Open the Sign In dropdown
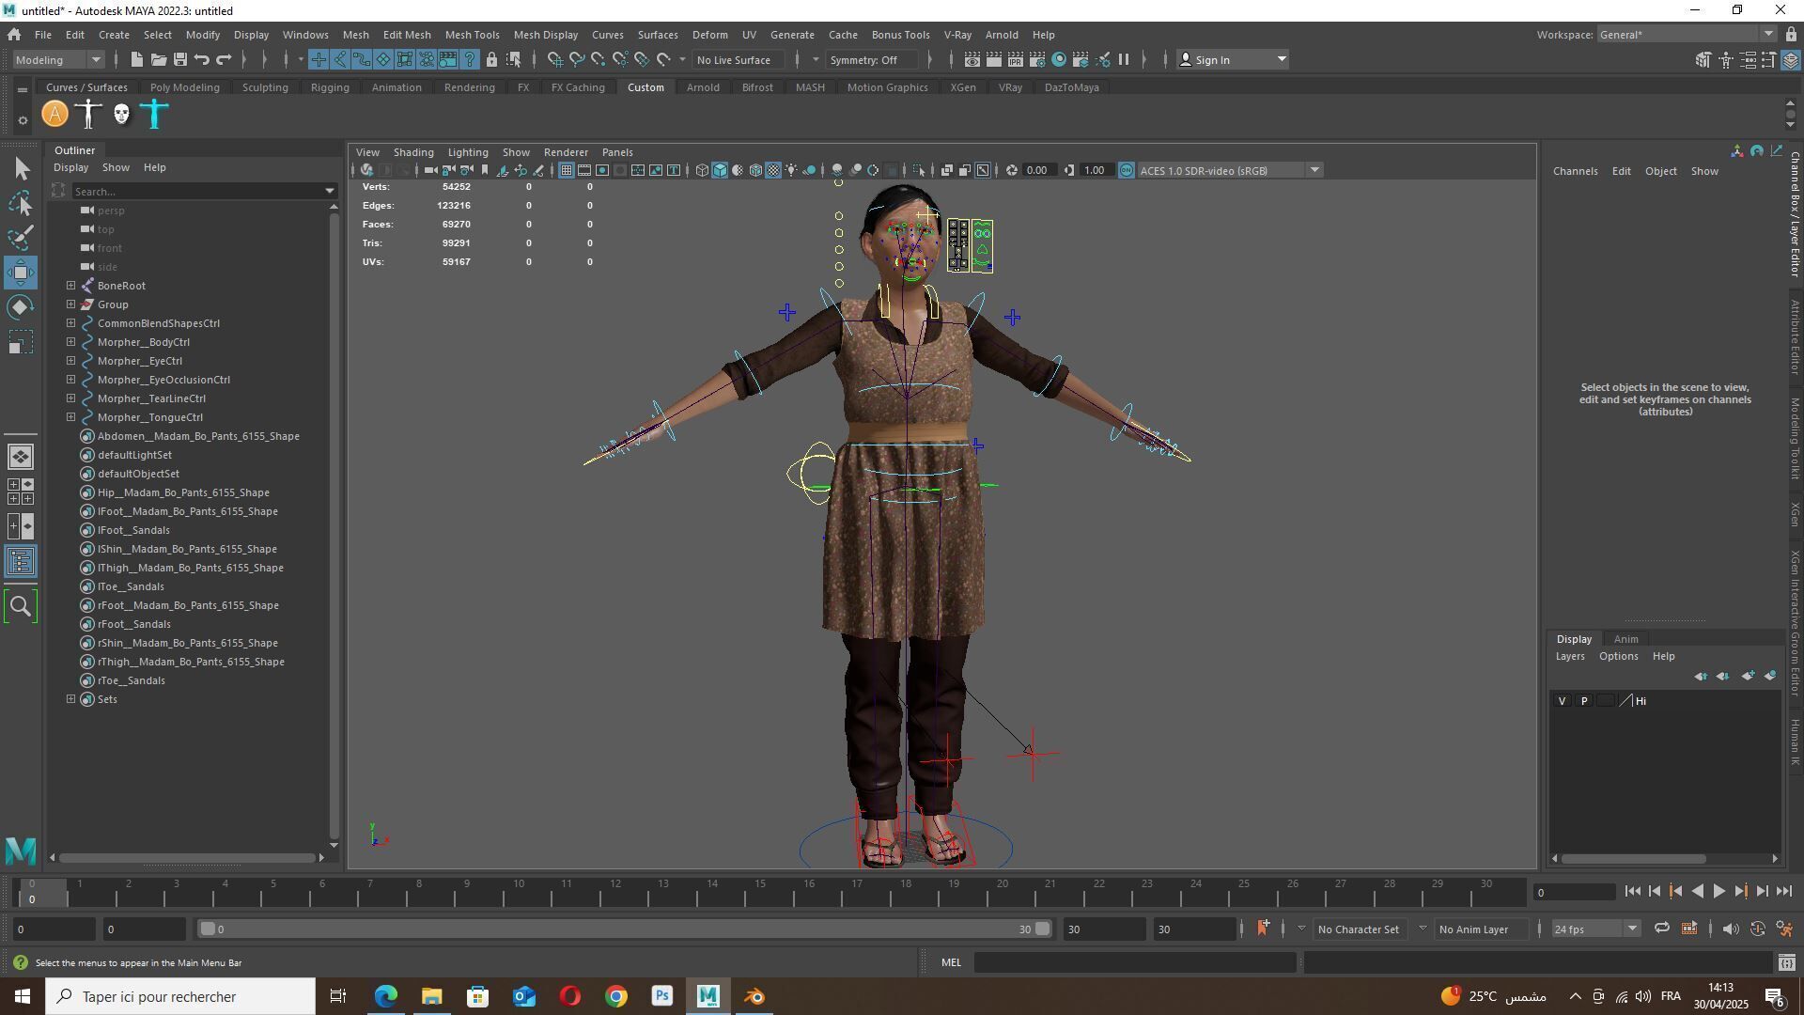The width and height of the screenshot is (1804, 1015). [x=1232, y=59]
